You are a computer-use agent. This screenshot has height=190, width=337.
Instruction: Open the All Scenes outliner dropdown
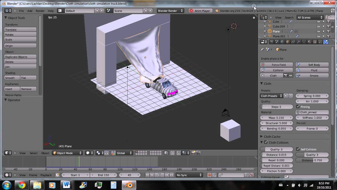click(x=310, y=17)
